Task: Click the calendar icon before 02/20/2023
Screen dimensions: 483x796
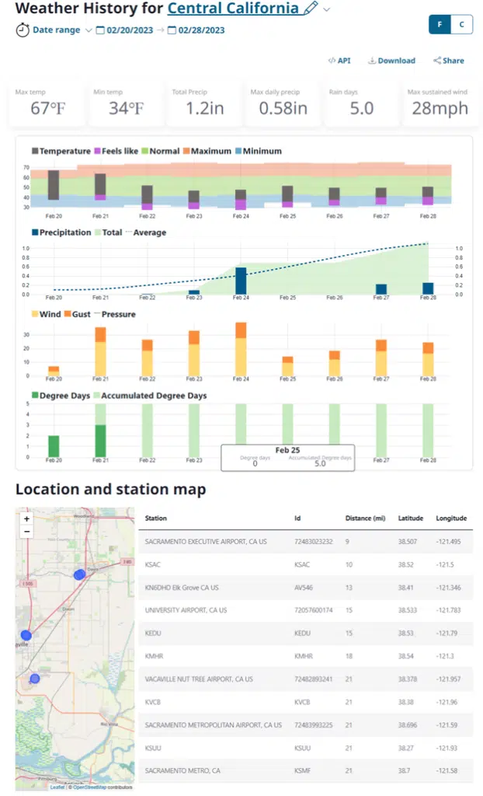Action: [x=100, y=30]
